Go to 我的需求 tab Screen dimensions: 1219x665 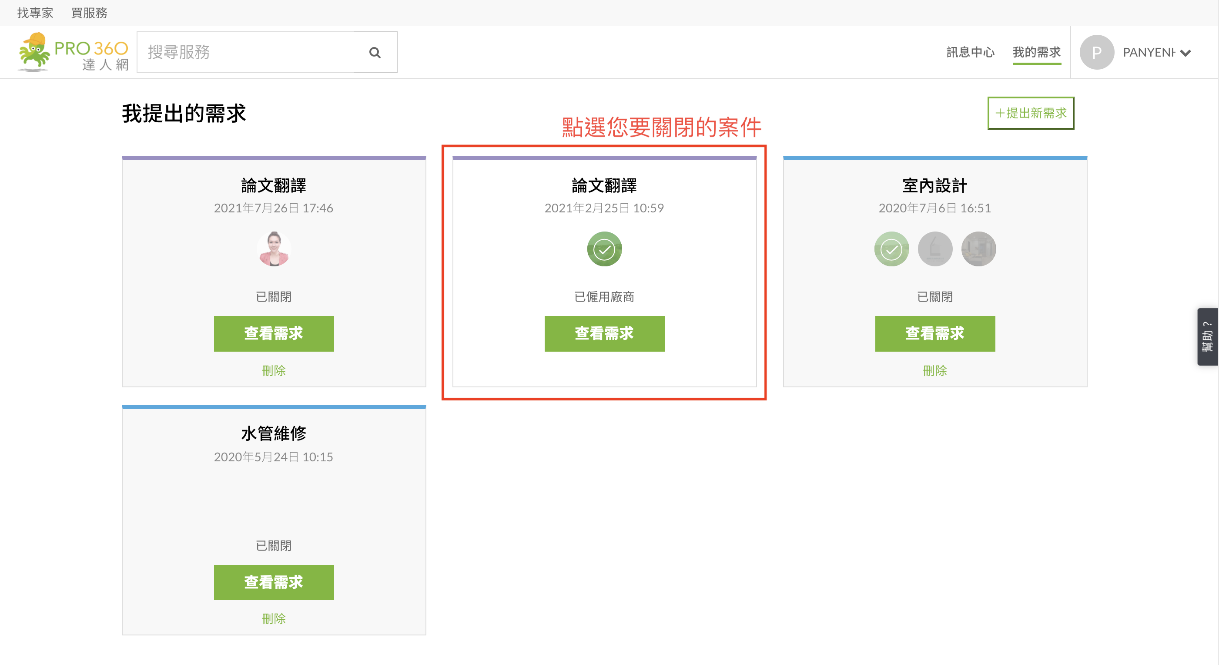[1036, 52]
